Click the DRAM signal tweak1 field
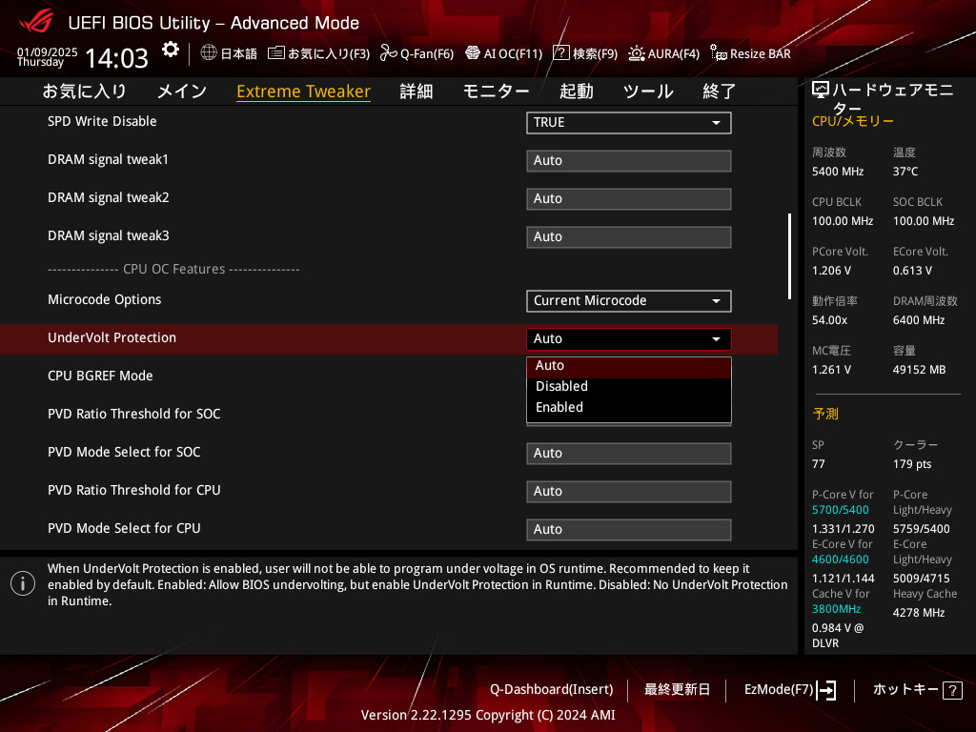The width and height of the screenshot is (976, 732). click(x=628, y=160)
